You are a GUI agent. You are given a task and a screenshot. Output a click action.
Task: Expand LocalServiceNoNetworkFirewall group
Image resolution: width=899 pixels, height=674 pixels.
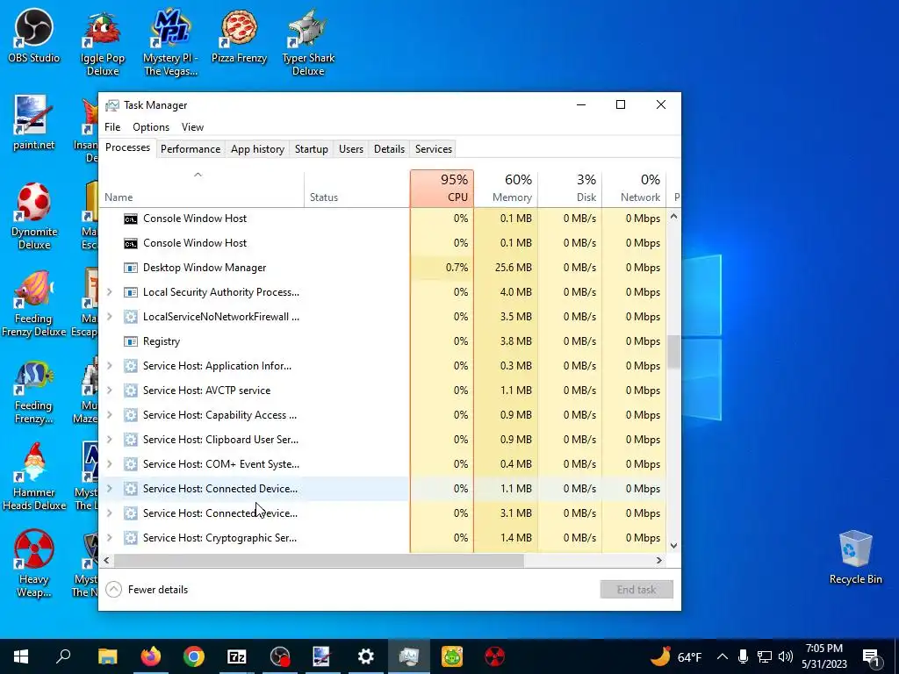pos(110,316)
